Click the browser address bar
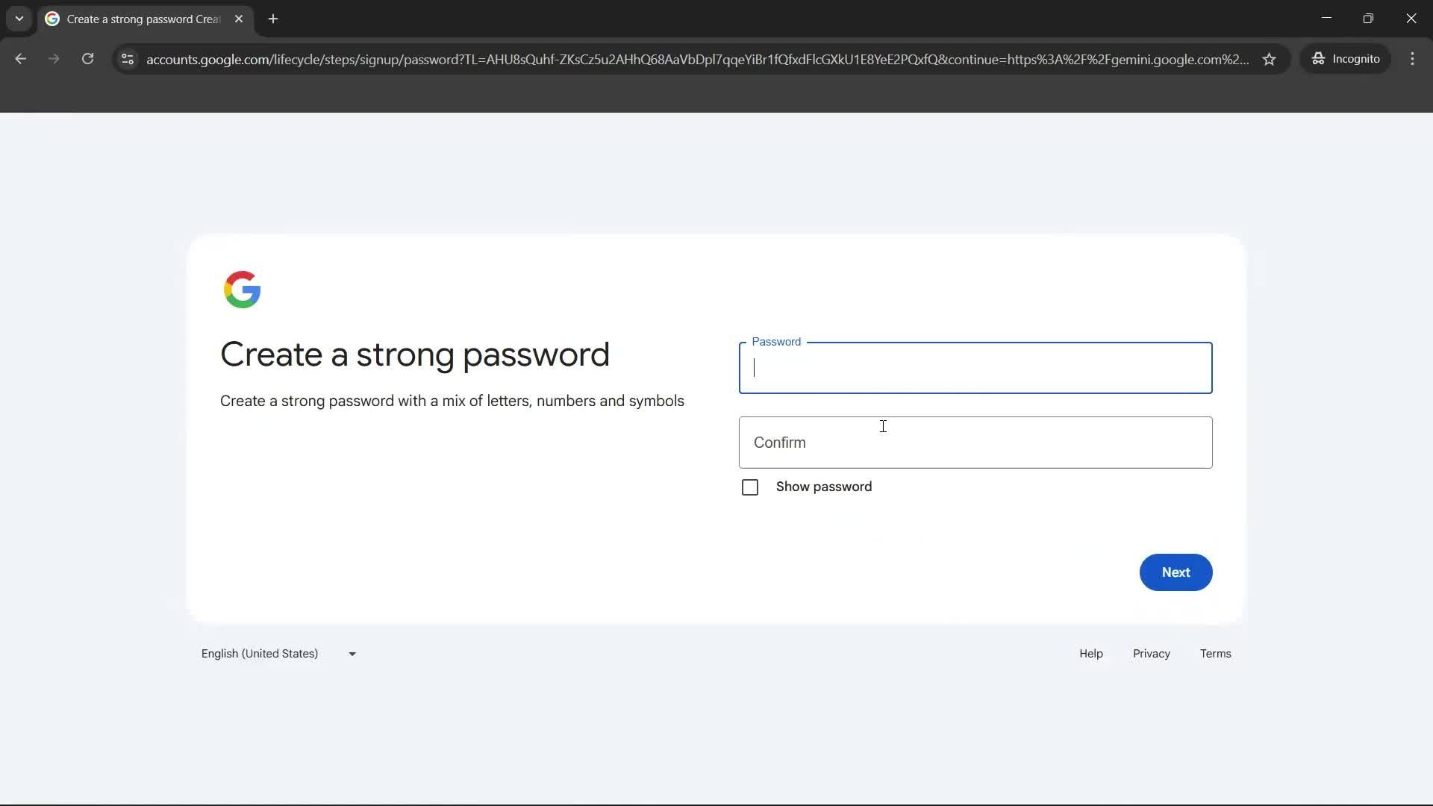 point(672,59)
